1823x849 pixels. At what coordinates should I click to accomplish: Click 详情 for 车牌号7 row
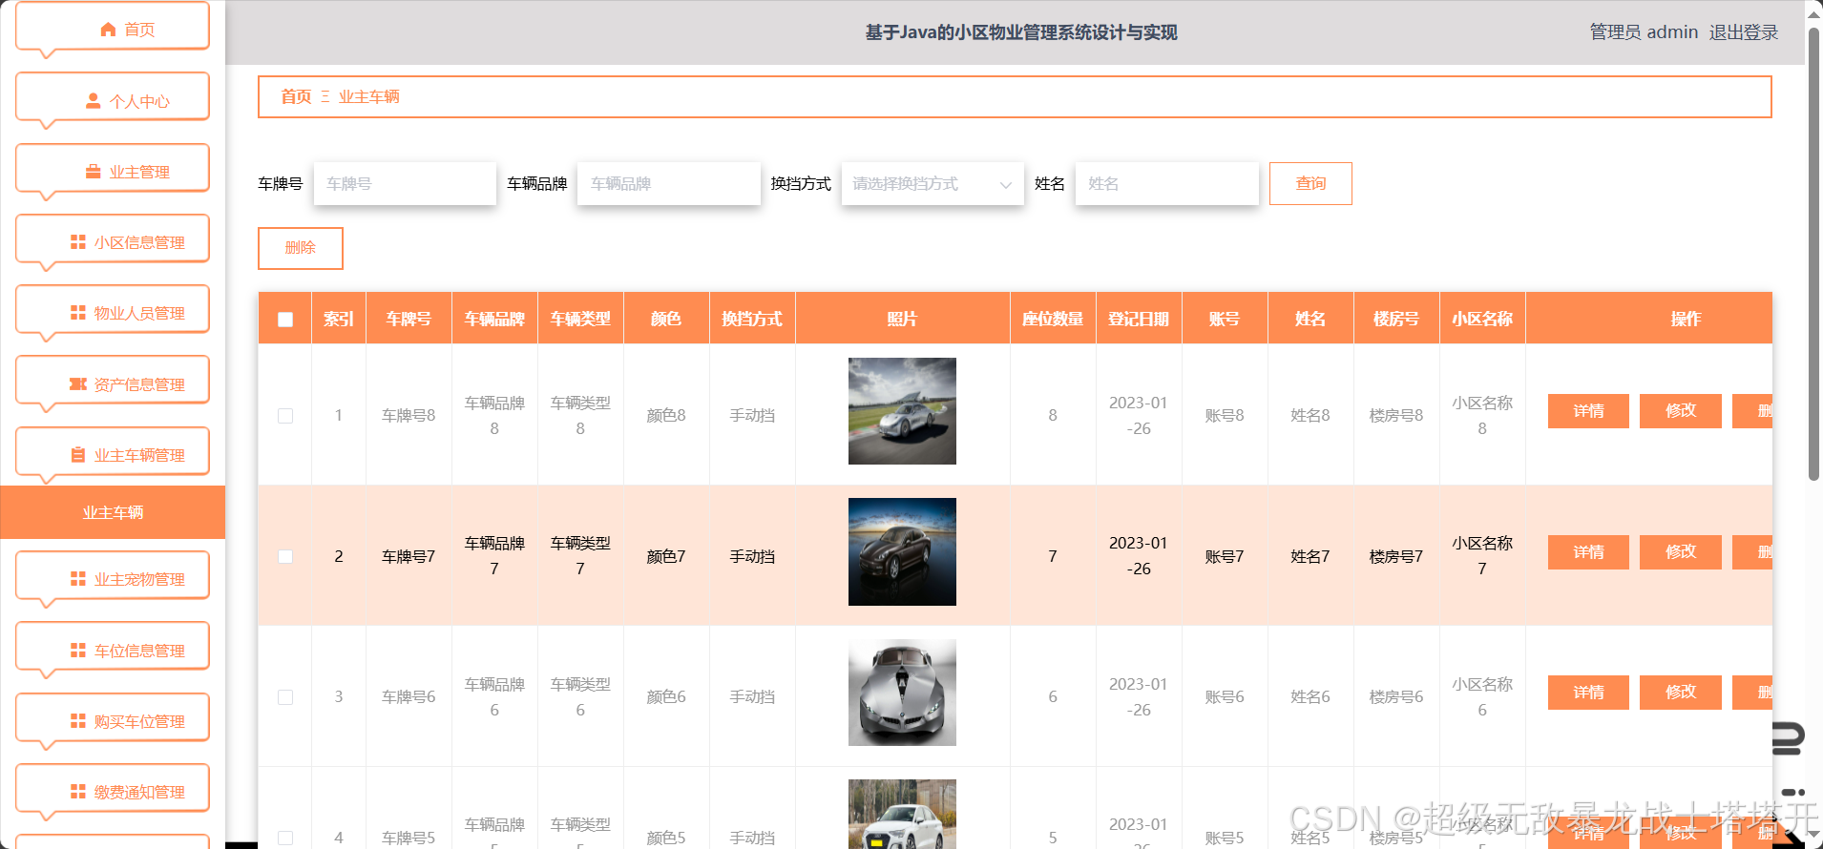tap(1588, 552)
